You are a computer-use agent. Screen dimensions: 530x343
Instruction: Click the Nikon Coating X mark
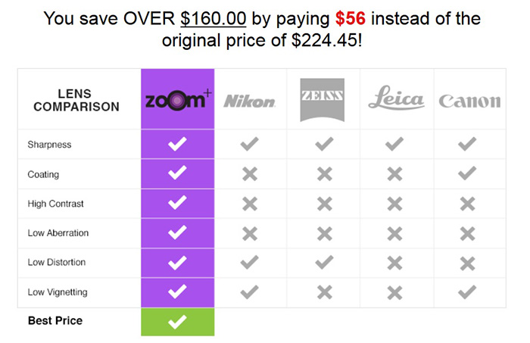coord(250,174)
